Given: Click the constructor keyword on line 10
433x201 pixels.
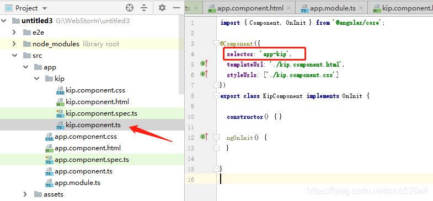Looking at the screenshot, I should [x=245, y=117].
